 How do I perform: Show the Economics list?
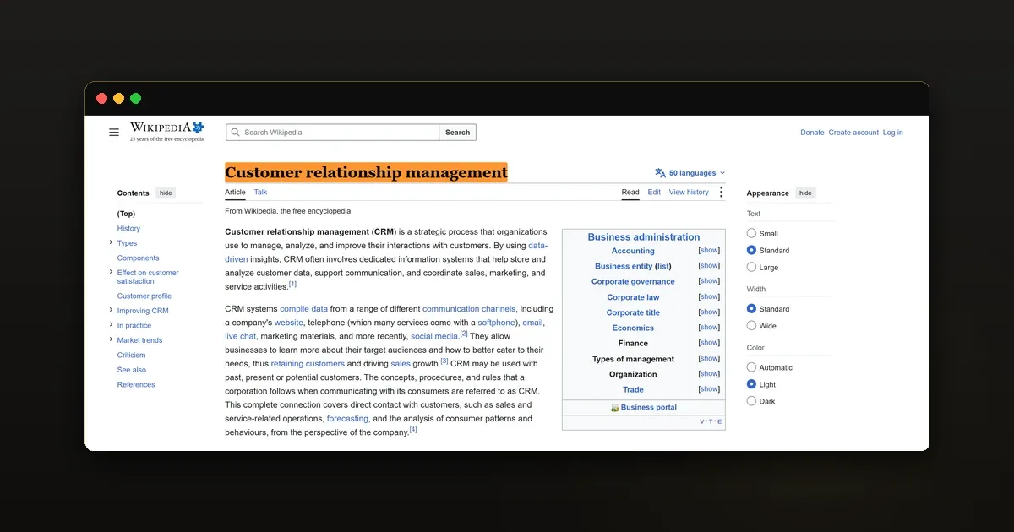[709, 328]
